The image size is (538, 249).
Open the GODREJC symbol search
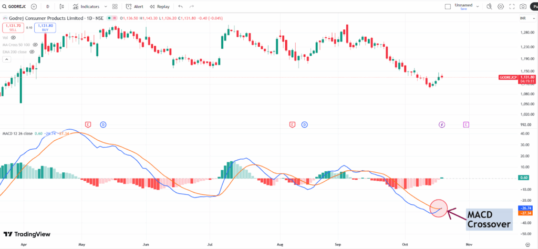pos(14,7)
